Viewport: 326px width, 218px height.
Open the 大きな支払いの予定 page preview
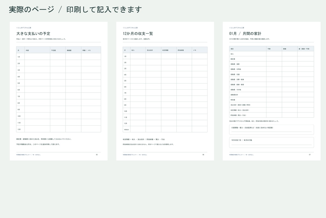click(59, 91)
